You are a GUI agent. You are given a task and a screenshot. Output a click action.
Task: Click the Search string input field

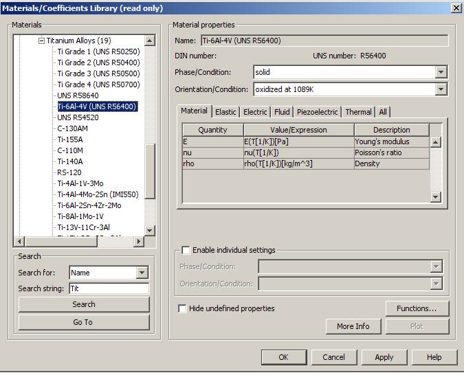(x=109, y=288)
